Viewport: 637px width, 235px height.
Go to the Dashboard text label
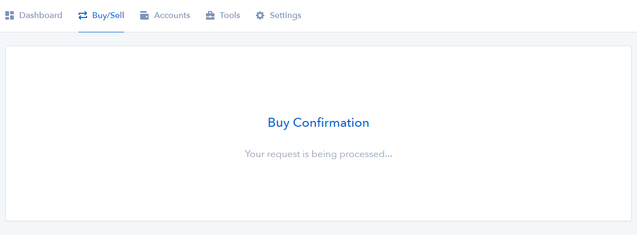coord(41,15)
